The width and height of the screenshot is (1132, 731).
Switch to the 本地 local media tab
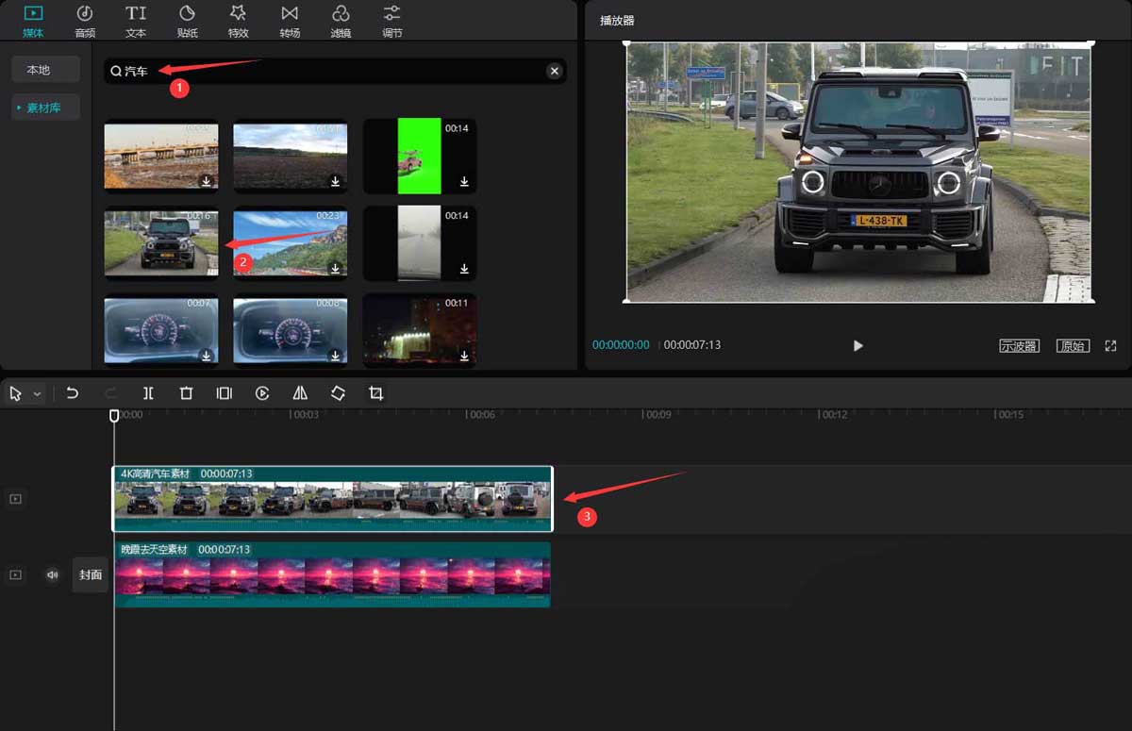(39, 70)
